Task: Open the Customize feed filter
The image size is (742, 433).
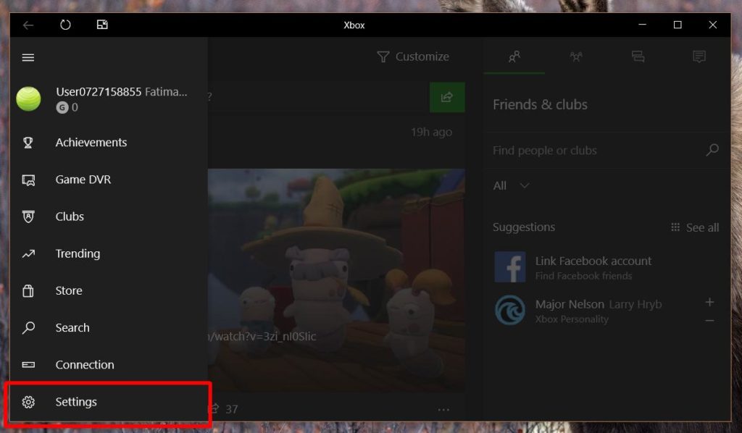Action: coord(413,56)
